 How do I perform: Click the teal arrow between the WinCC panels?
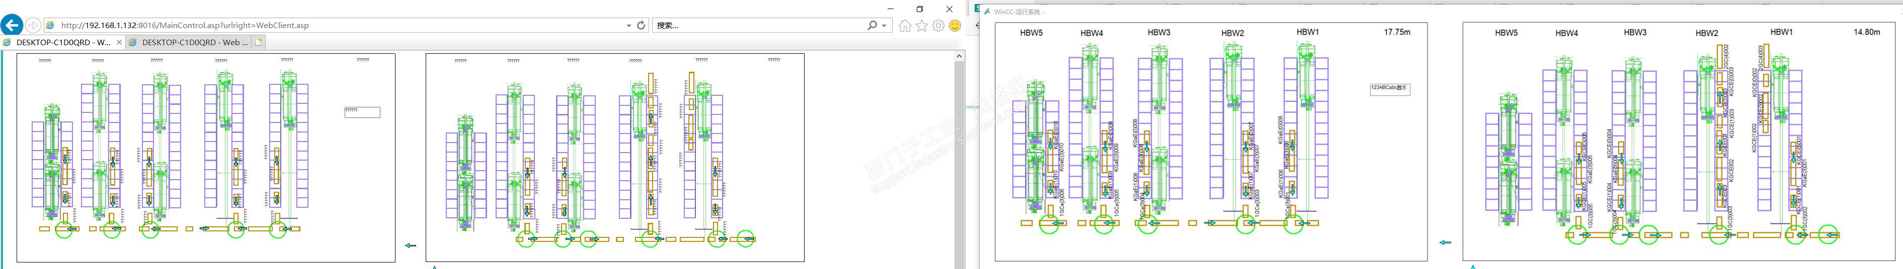tap(1445, 242)
